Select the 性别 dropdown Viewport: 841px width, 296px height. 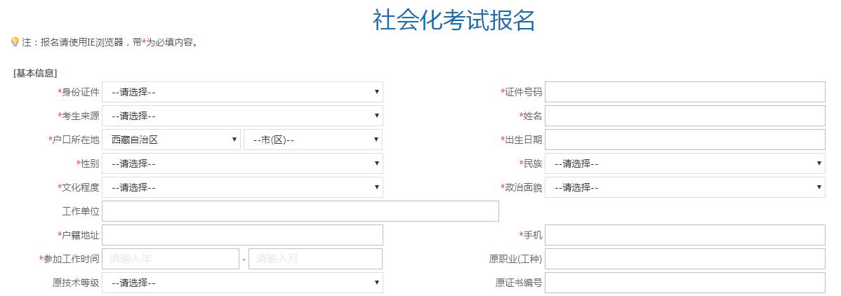pyautogui.click(x=242, y=163)
